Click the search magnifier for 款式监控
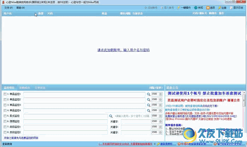Image resolution: width=247 pixels, height=147 pixels. tap(111, 116)
